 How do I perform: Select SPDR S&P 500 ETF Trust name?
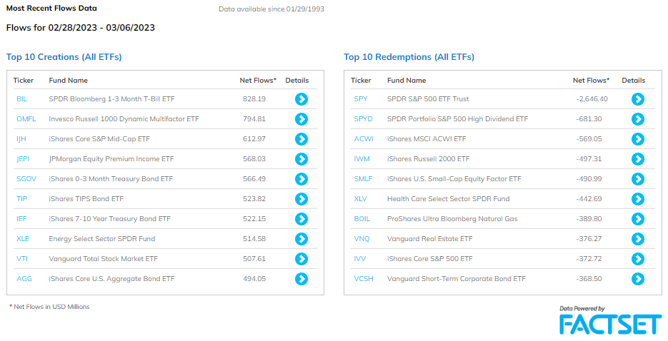pyautogui.click(x=428, y=98)
